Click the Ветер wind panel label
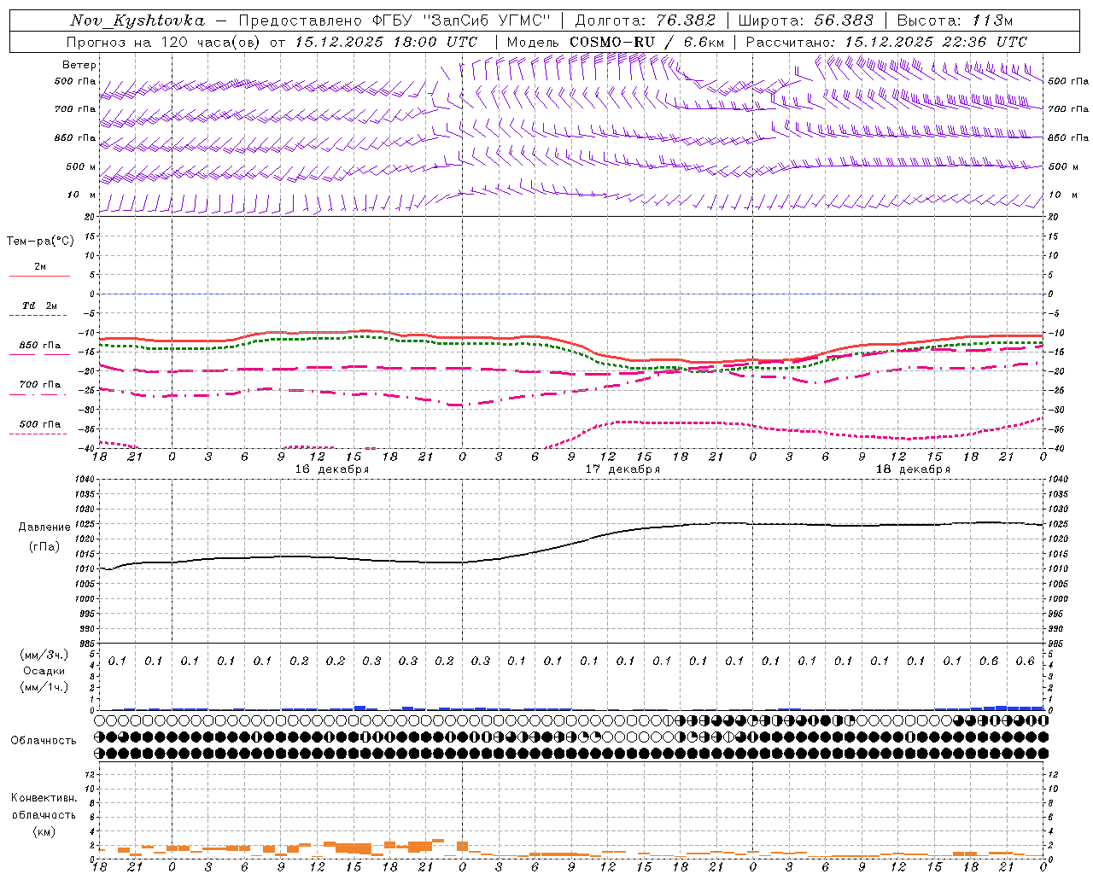The image size is (1093, 874). [79, 65]
